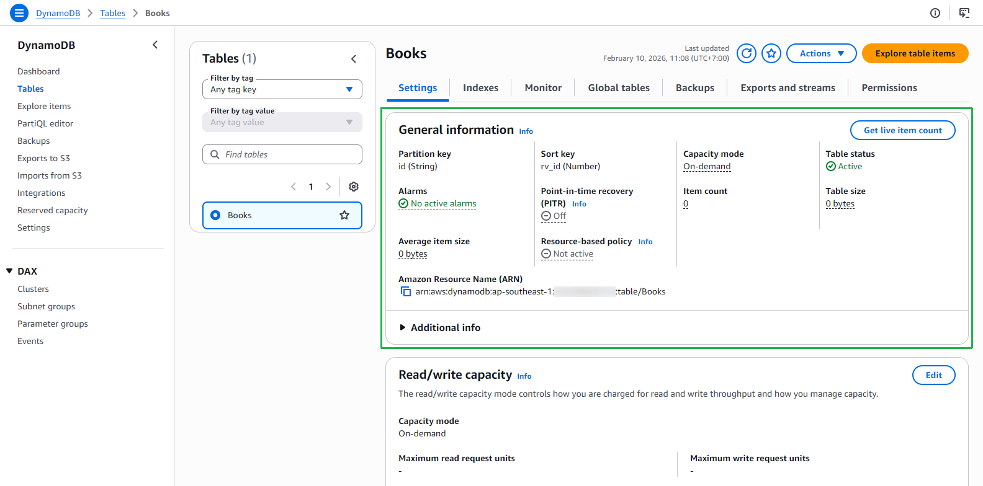The width and height of the screenshot is (983, 486).
Task: Open Imports from S3 page
Action: click(x=50, y=175)
